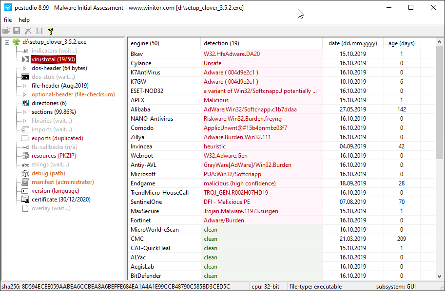Click the scrollbar down arrow in results list
This screenshot has width=445, height=291.
pyautogui.click(x=439, y=276)
